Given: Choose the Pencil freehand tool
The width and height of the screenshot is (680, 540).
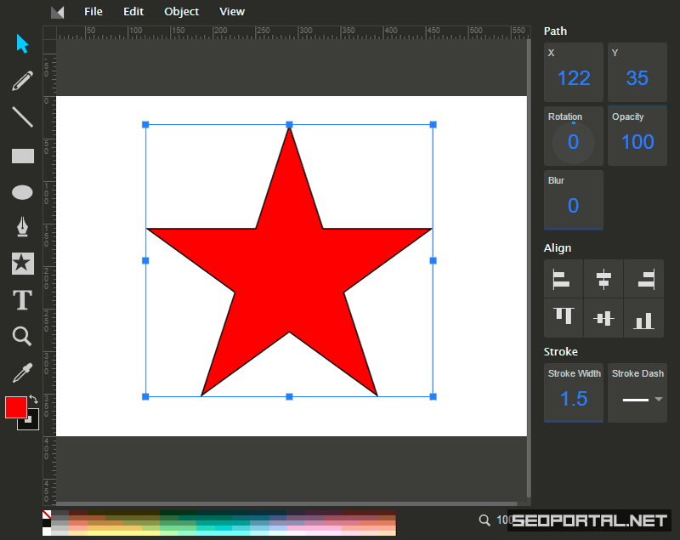Looking at the screenshot, I should click(x=22, y=81).
